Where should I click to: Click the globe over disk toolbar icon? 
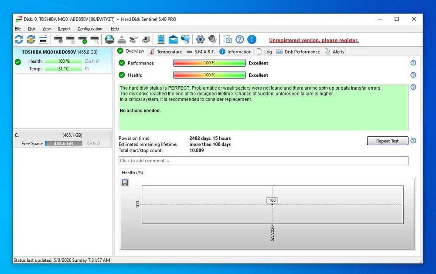click(109, 40)
